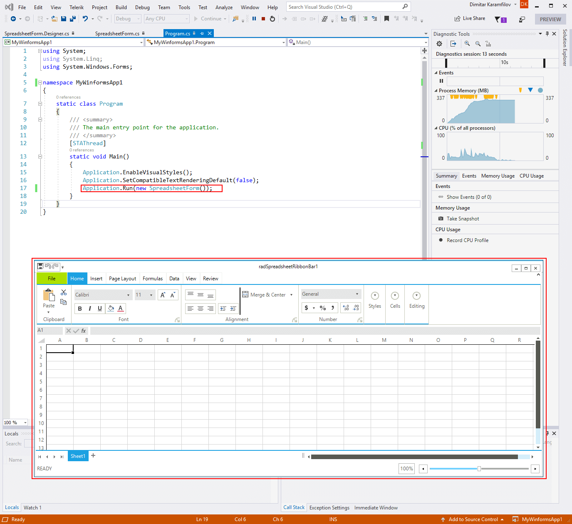Open the MyWinformsApp1.Program class dropdown
This screenshot has width=572, height=524.
pos(216,42)
